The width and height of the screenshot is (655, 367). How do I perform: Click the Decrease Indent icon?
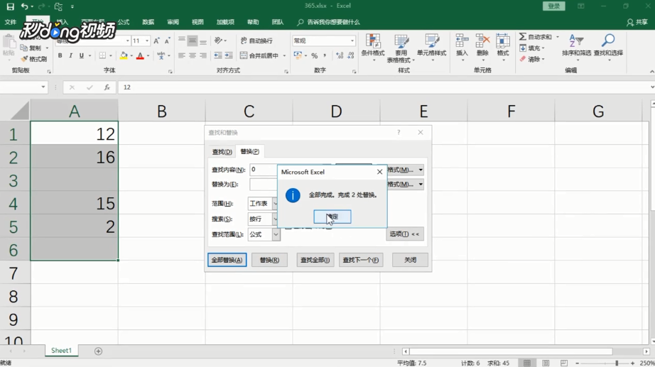[218, 55]
